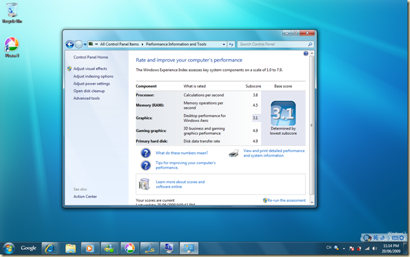Click shield icon next to Re-run assessment

point(265,200)
